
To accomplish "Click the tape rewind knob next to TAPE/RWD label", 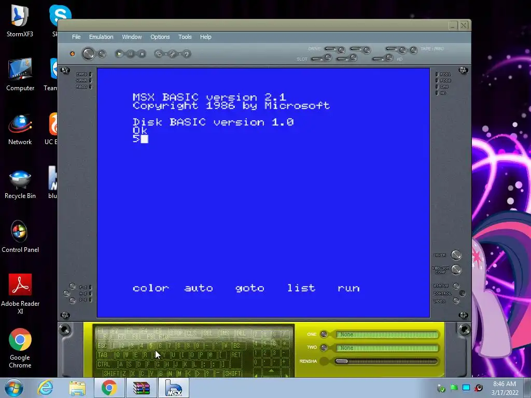I will (413, 50).
